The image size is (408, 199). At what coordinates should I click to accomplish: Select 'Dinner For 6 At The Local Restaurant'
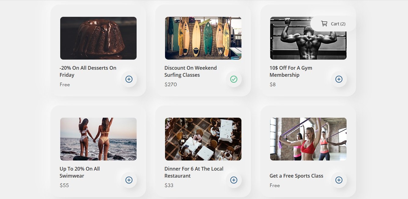tap(194, 172)
